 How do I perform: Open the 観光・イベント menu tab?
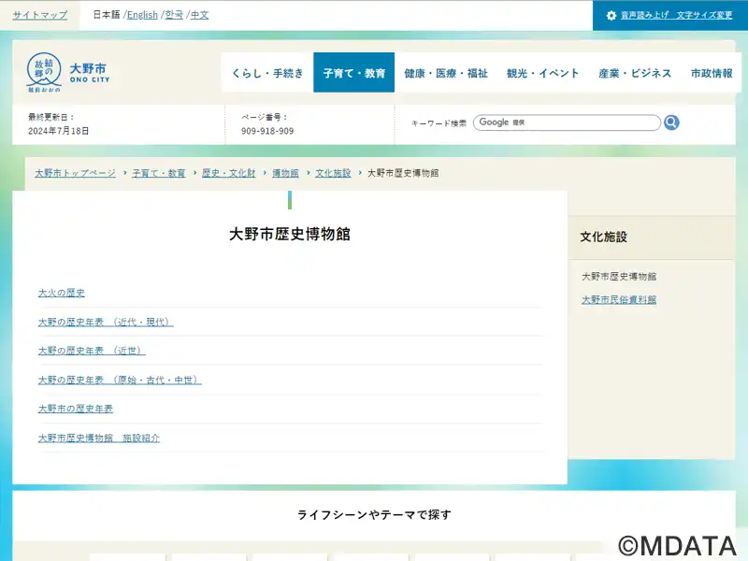[x=543, y=73]
